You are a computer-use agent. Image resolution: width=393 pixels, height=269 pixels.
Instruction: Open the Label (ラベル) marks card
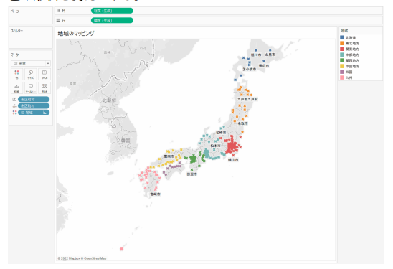44,74
